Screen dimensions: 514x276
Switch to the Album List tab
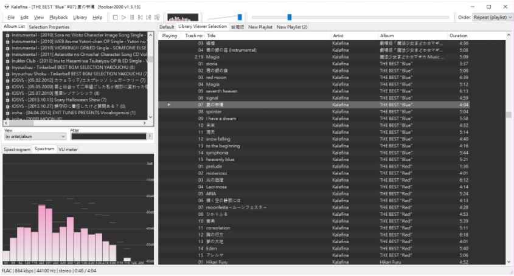tap(14, 27)
